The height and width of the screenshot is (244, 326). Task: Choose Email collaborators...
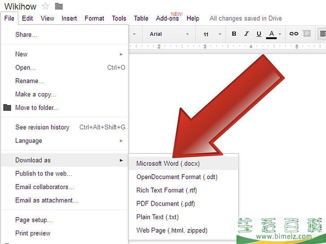pyautogui.click(x=64, y=187)
